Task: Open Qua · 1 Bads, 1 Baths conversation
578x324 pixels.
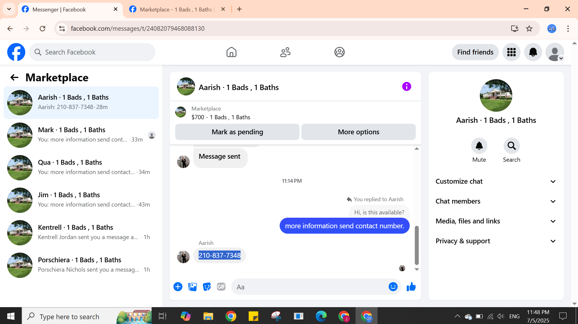Action: pyautogui.click(x=81, y=168)
